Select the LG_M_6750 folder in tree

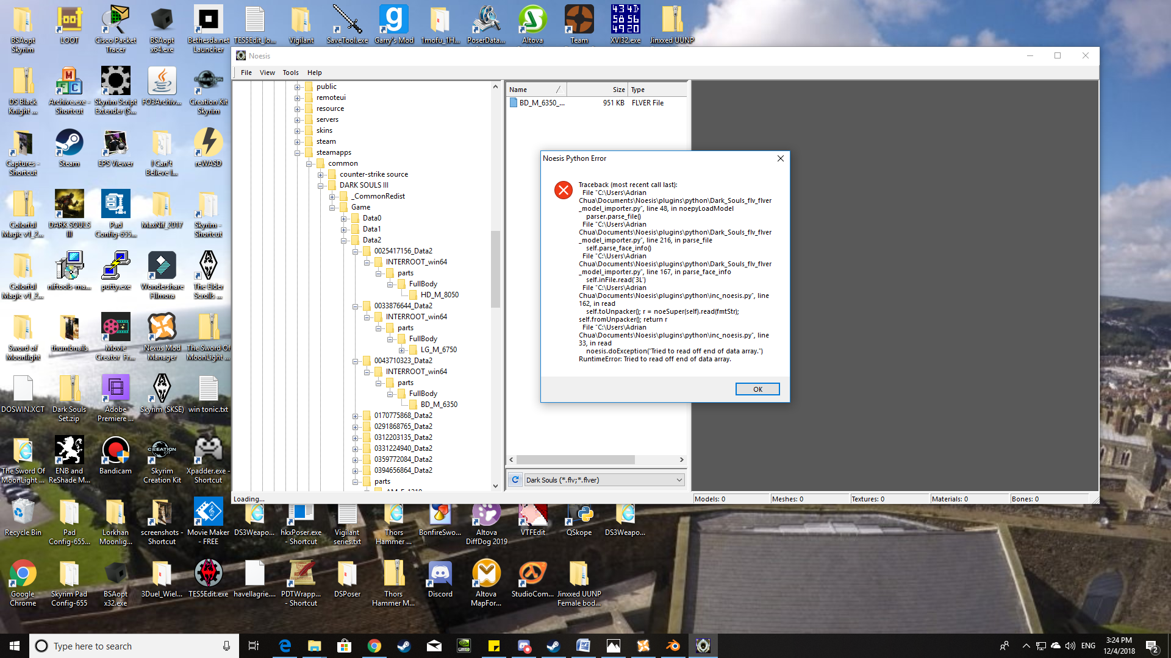click(438, 350)
